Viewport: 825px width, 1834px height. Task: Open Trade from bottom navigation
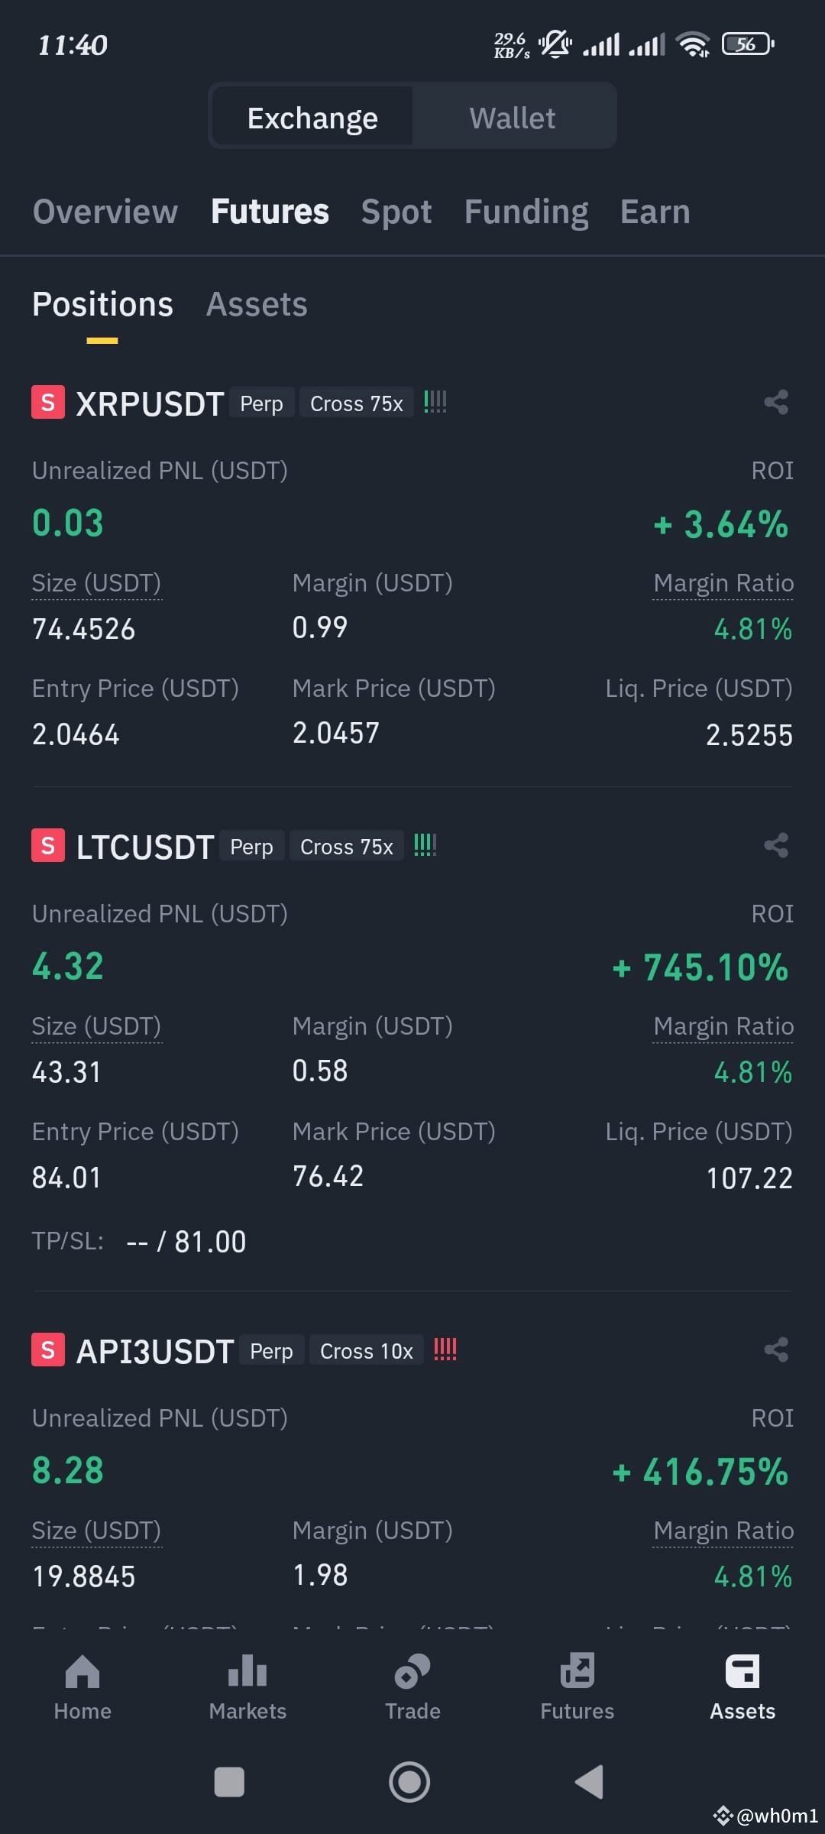point(412,1687)
